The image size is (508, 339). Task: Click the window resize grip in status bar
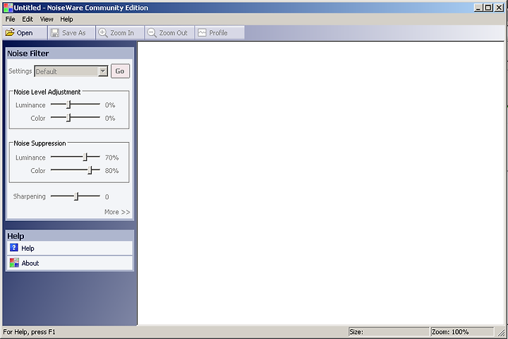pyautogui.click(x=501, y=332)
